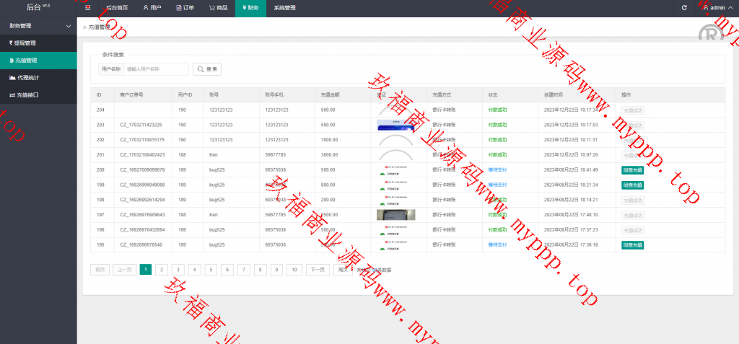Go to 用户 in the top navigation
Viewport: 739px width, 344px height.
(x=152, y=8)
